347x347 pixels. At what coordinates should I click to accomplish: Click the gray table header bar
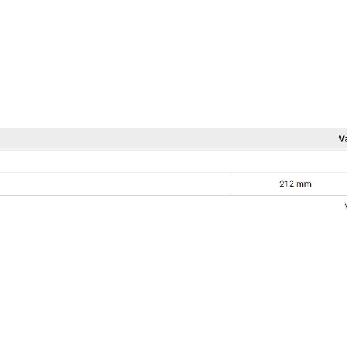pyautogui.click(x=173, y=139)
